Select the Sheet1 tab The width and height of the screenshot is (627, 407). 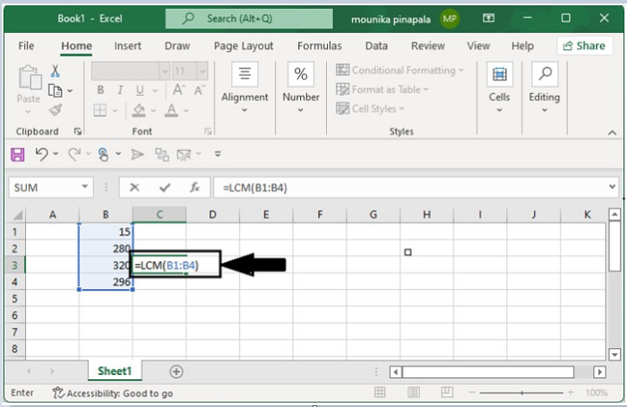pyautogui.click(x=115, y=371)
